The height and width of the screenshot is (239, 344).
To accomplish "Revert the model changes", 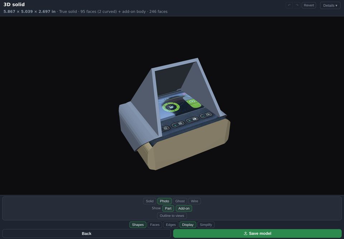I will [309, 5].
